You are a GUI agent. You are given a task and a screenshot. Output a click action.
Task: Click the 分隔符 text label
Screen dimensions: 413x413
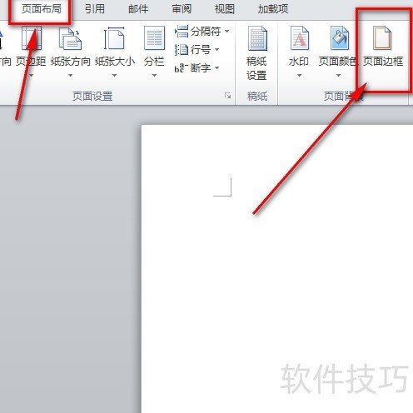pyautogui.click(x=206, y=32)
